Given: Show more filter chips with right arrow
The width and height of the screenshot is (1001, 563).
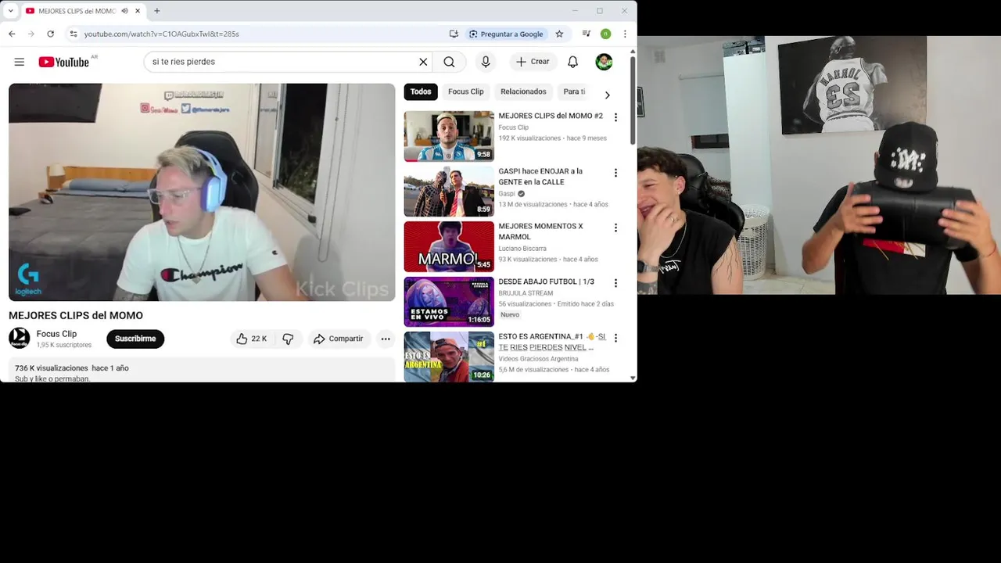Looking at the screenshot, I should [607, 95].
